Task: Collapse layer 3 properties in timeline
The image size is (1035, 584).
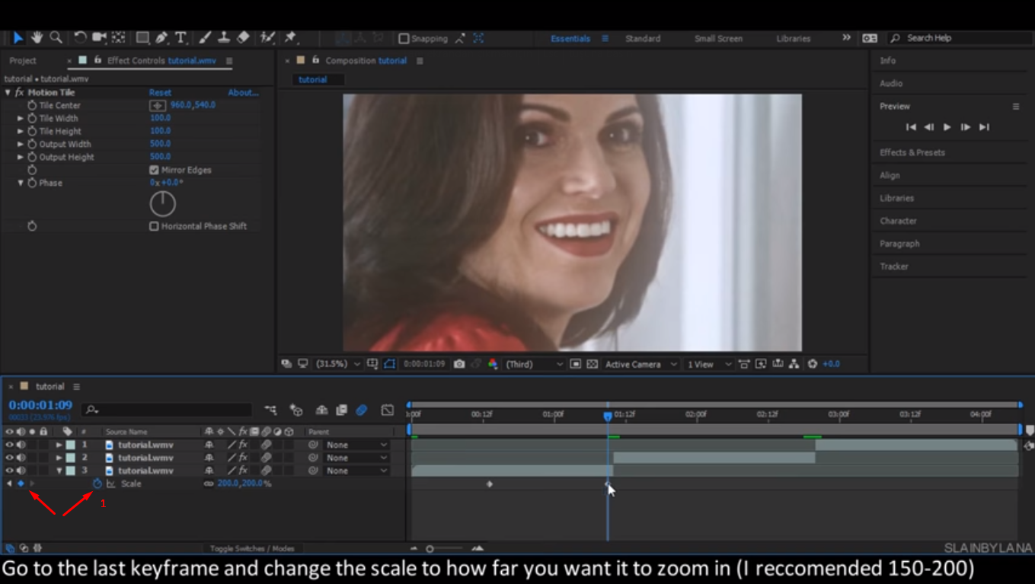Action: (59, 471)
